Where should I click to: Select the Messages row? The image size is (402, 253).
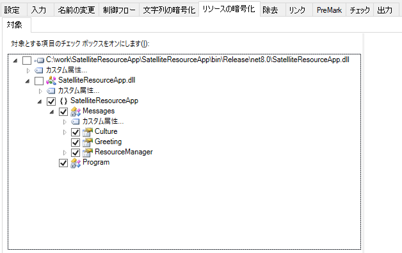click(99, 111)
